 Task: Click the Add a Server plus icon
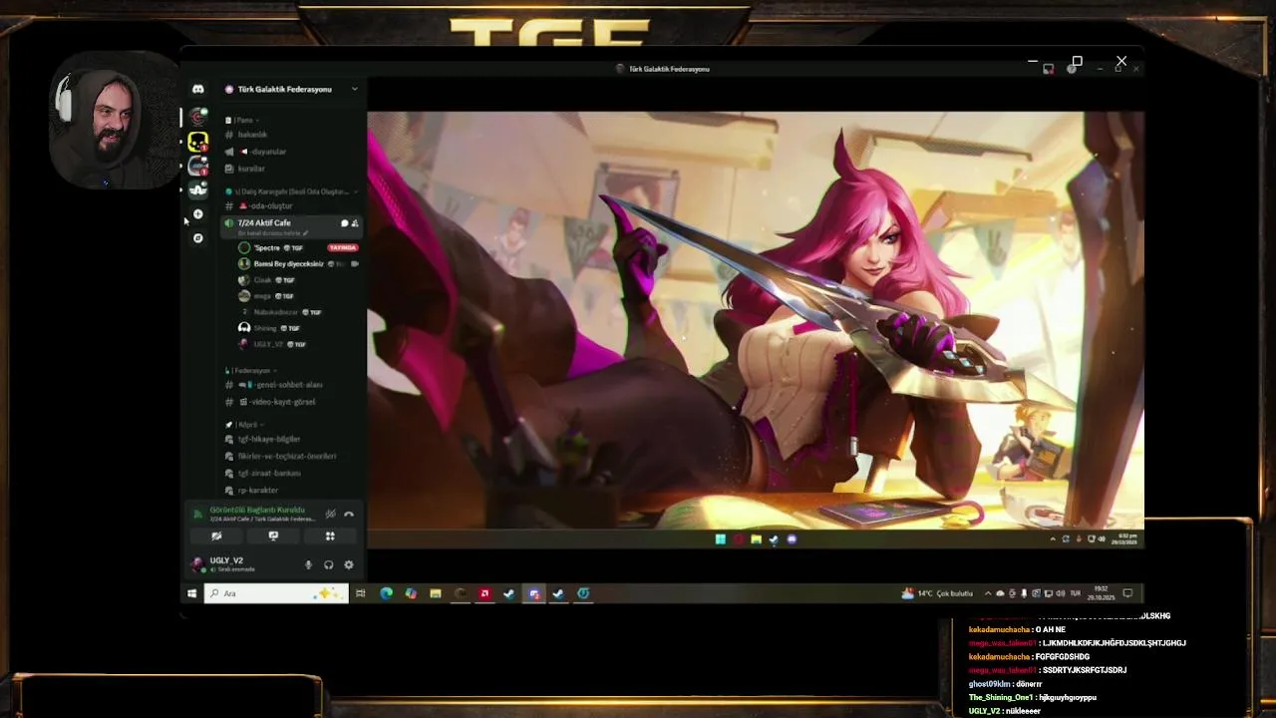point(198,214)
